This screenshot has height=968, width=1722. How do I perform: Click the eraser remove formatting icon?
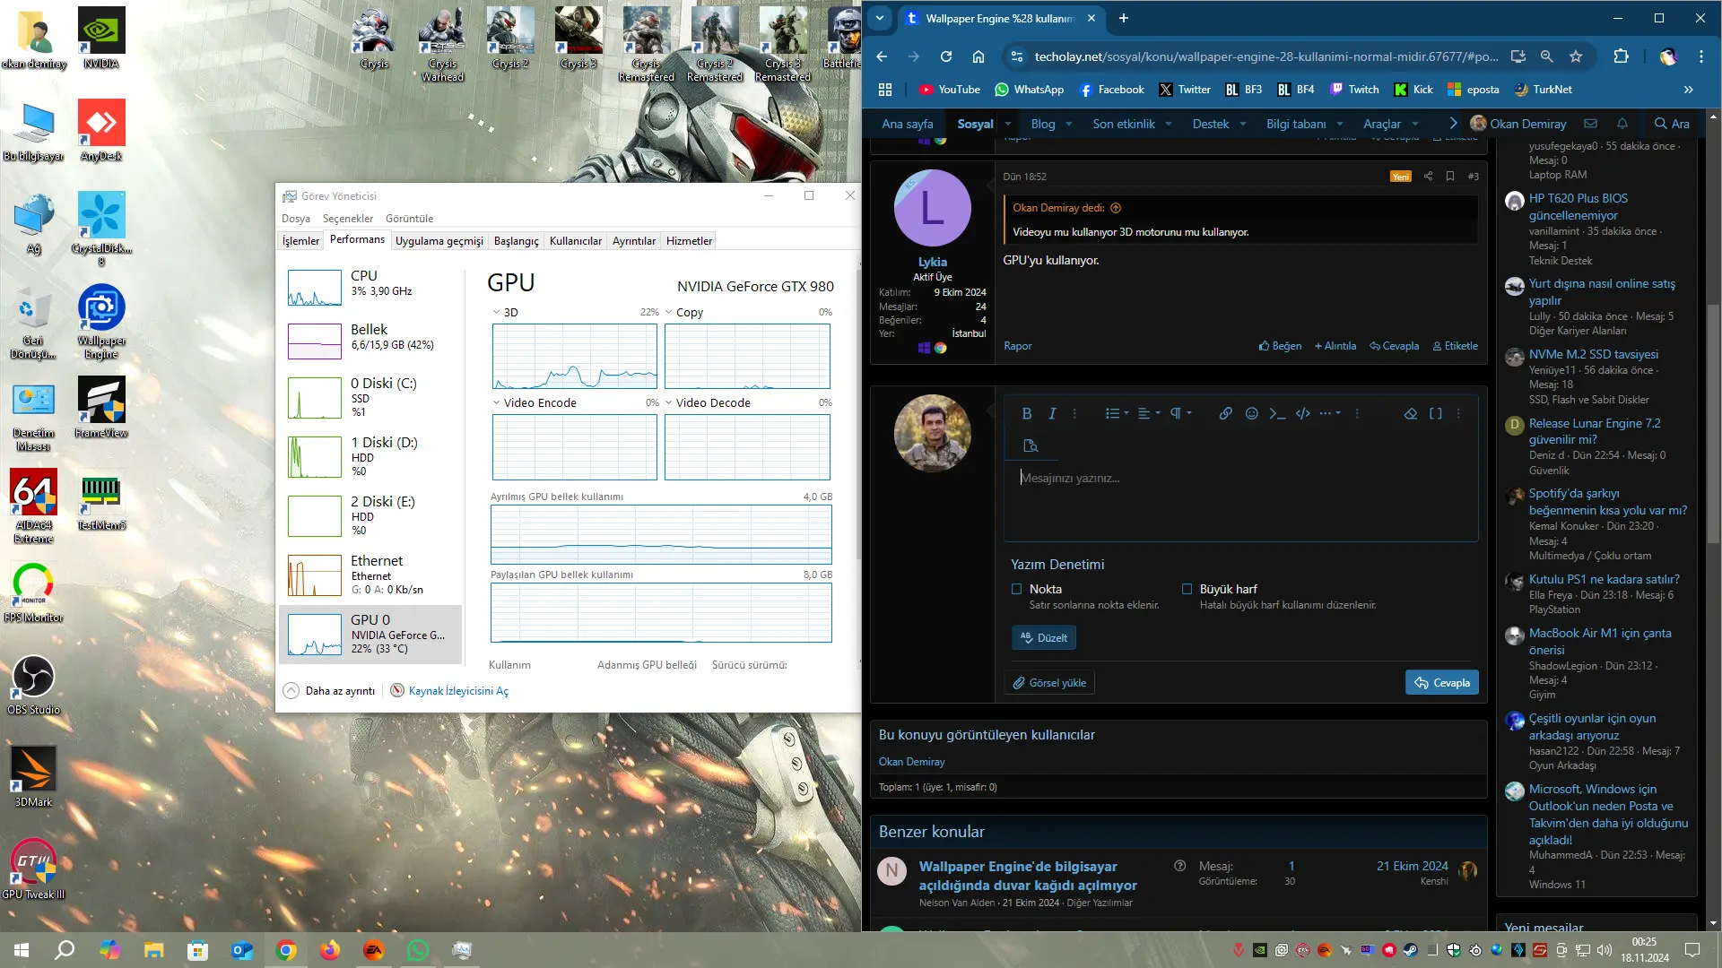click(1410, 413)
